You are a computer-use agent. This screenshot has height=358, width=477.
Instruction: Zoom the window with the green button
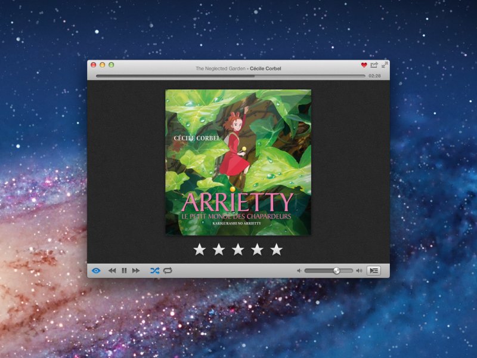pos(111,65)
